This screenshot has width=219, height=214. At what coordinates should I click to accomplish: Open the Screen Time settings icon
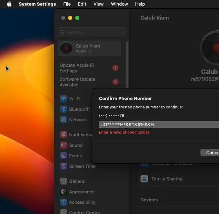(x=64, y=166)
